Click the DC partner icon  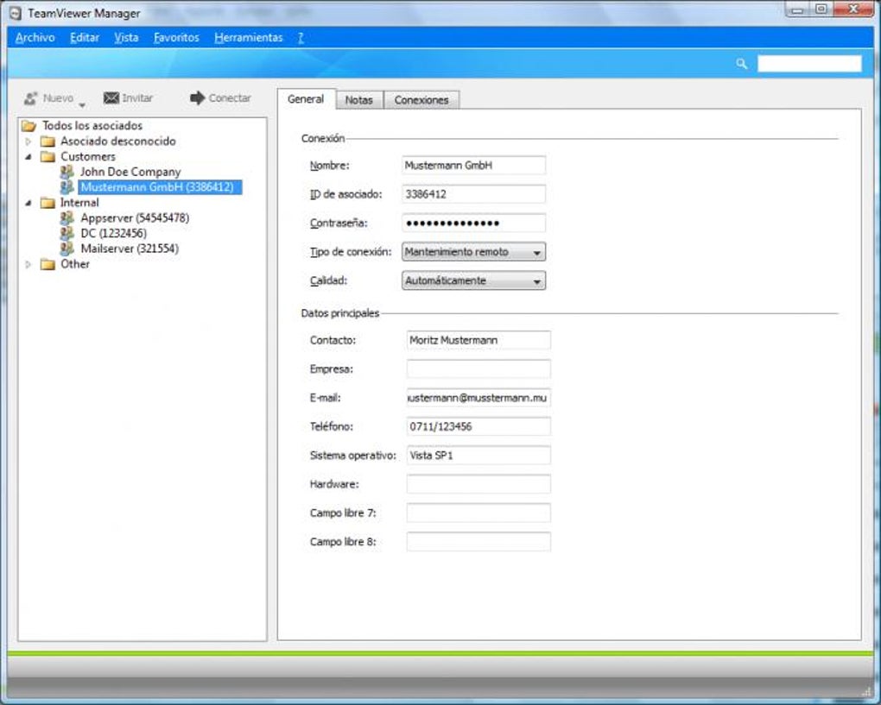coord(67,233)
